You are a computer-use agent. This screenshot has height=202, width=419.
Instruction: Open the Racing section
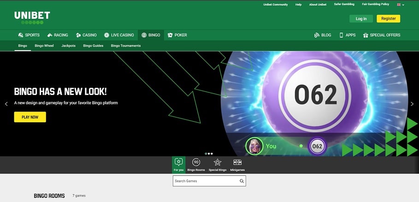coord(58,35)
